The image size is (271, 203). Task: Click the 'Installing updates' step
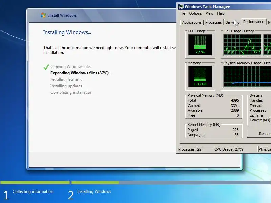tap(66, 86)
